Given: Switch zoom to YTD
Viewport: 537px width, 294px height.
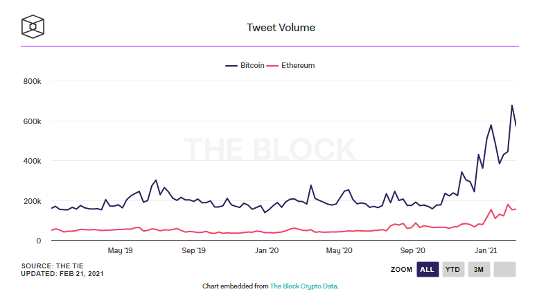Looking at the screenshot, I should [453, 269].
